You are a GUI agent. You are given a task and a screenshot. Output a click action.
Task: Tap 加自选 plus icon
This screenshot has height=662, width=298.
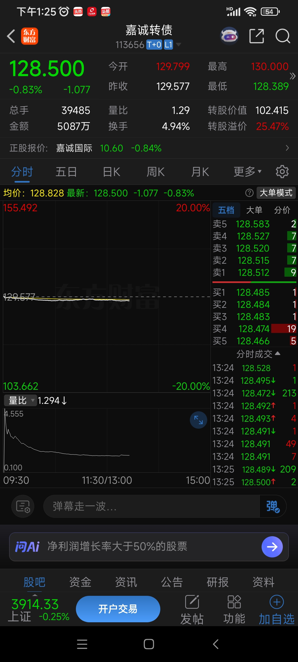[277, 610]
